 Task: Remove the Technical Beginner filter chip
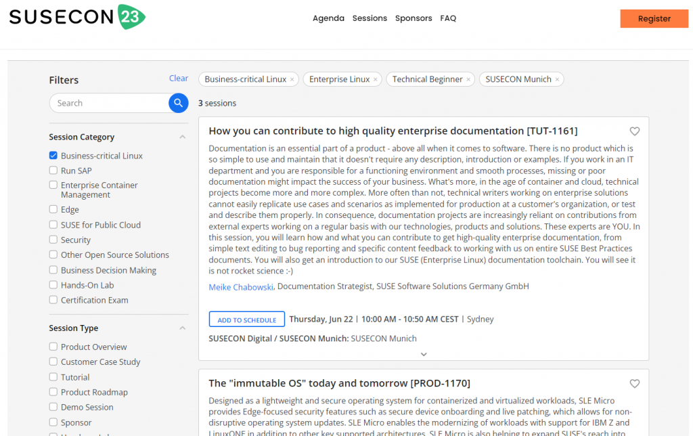point(468,80)
